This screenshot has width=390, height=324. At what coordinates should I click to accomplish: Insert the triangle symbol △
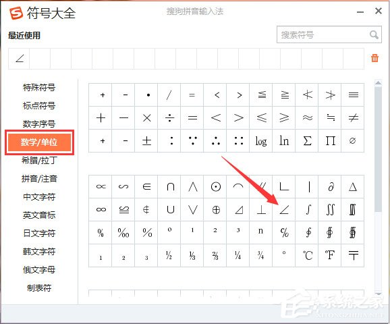click(353, 186)
